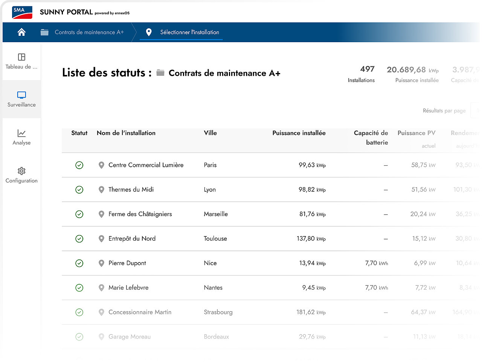482x363 pixels.
Task: Select the Surveillance monitor icon
Action: tap(21, 95)
